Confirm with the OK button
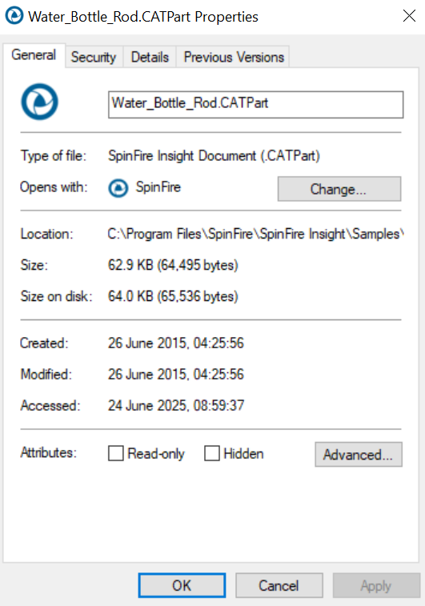This screenshot has height=606, width=425. coord(182,585)
